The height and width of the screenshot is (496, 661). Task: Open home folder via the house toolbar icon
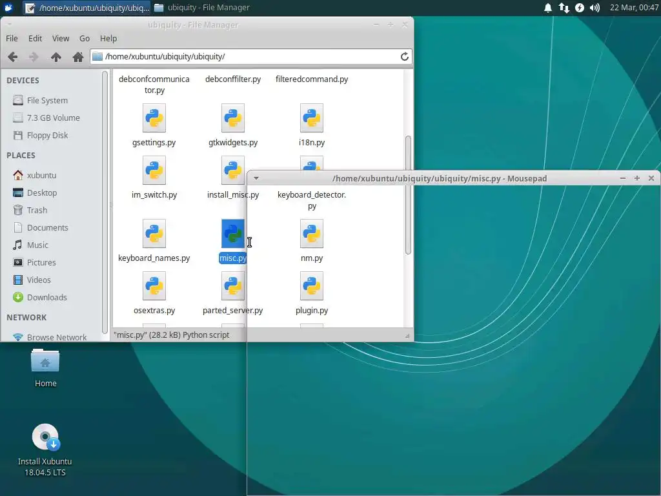77,57
